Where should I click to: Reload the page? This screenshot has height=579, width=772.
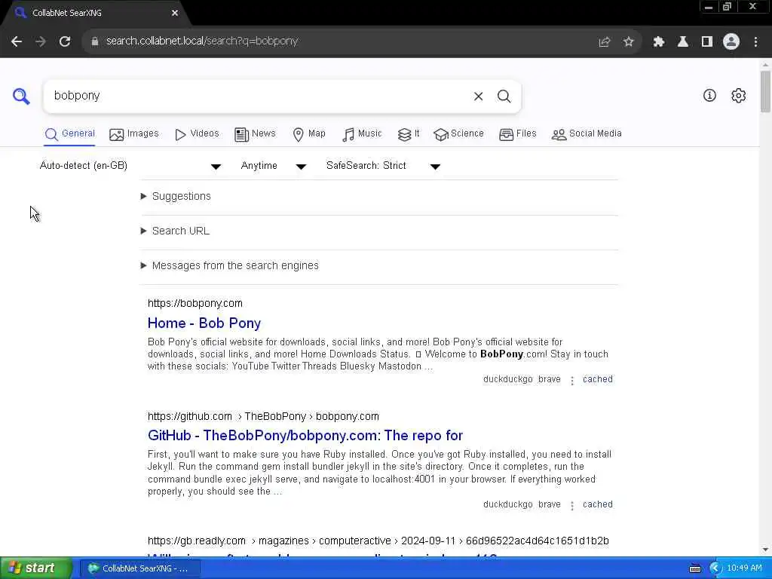[x=65, y=41]
